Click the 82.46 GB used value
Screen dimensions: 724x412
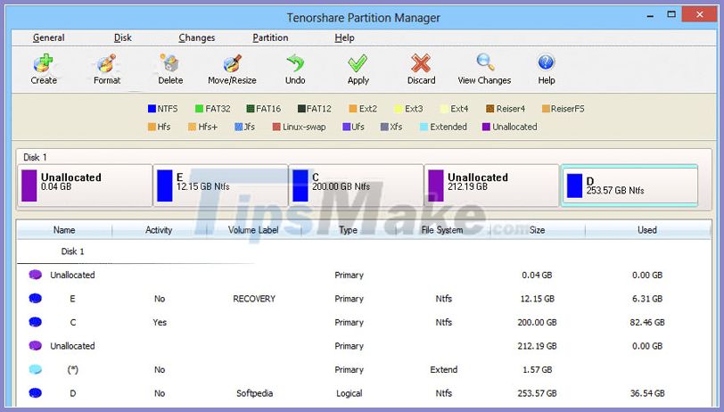pos(647,323)
